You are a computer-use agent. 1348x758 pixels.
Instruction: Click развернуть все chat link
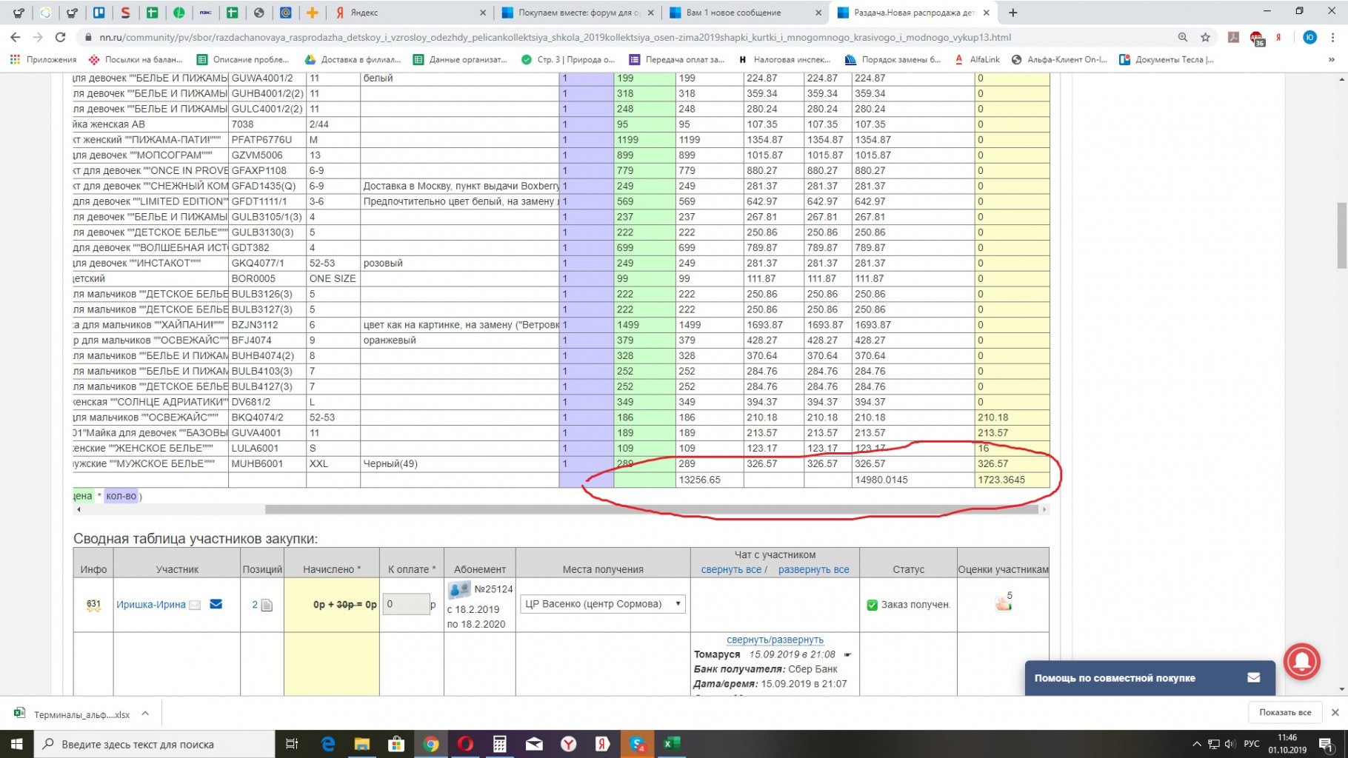click(813, 569)
